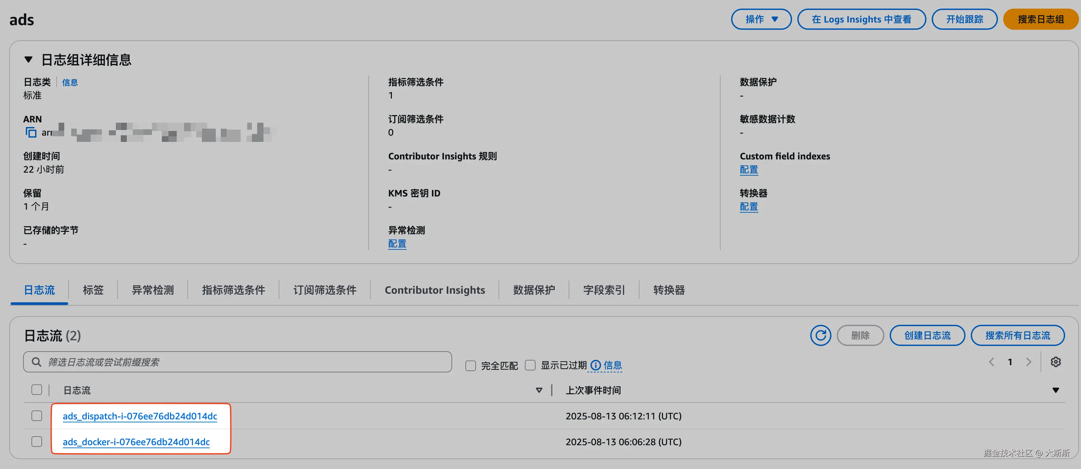Click search magnifier in filter box
This screenshot has width=1081, height=469.
pyautogui.click(x=36, y=362)
